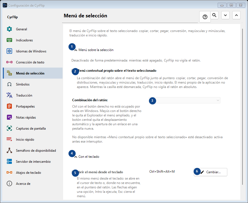Select the Capturas de pantalla screenshot icon
Viewport: 248px width, 203px height.
pos(9,128)
